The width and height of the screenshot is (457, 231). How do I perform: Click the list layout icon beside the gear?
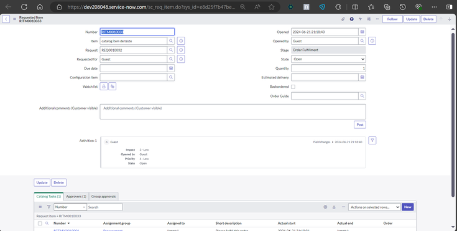pyautogui.click(x=334, y=207)
